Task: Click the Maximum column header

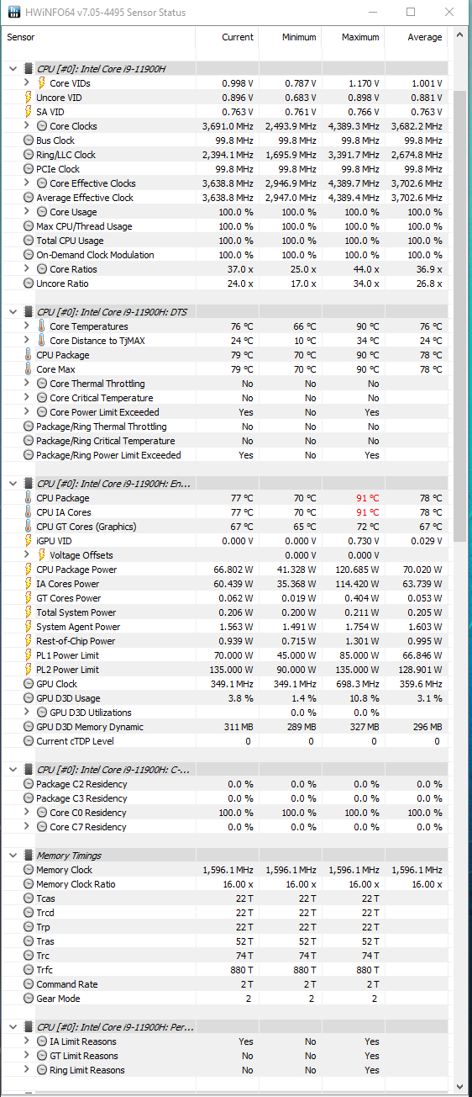Action: pyautogui.click(x=353, y=37)
